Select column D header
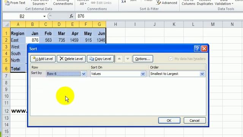The image size is (243, 137). [59, 24]
